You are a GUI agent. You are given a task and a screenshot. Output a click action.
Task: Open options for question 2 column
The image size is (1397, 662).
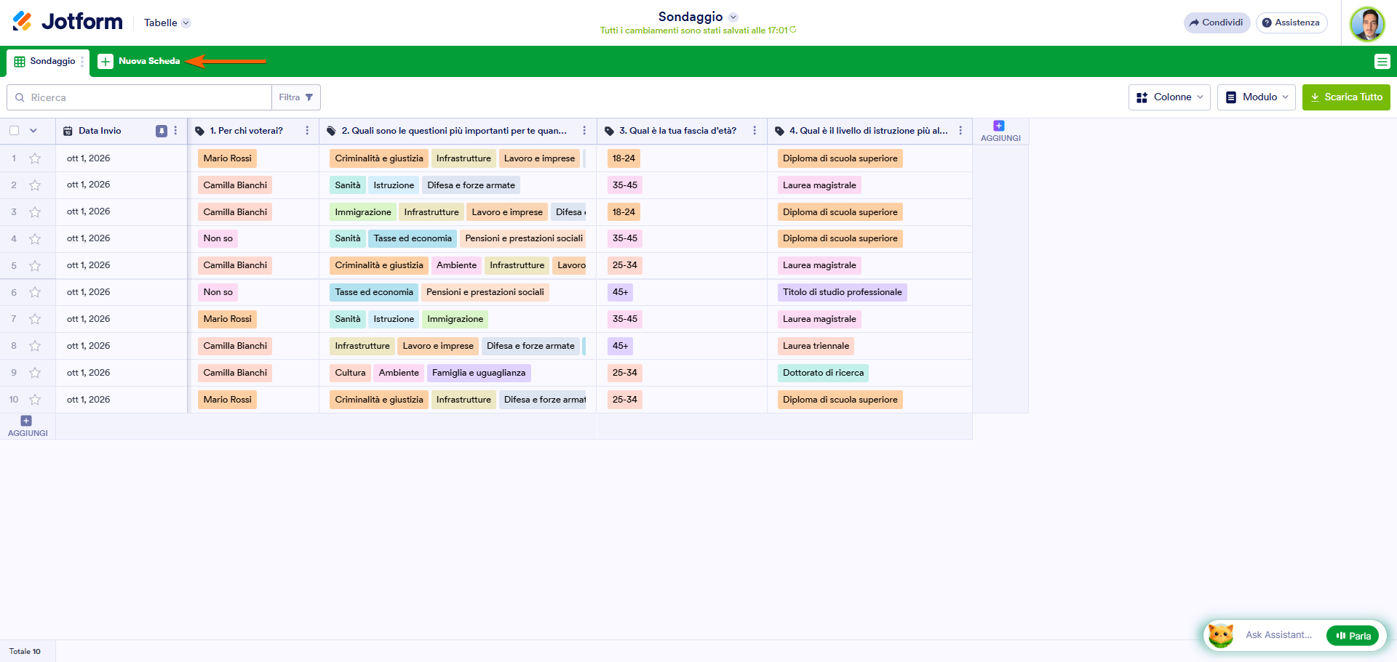pyautogui.click(x=584, y=131)
